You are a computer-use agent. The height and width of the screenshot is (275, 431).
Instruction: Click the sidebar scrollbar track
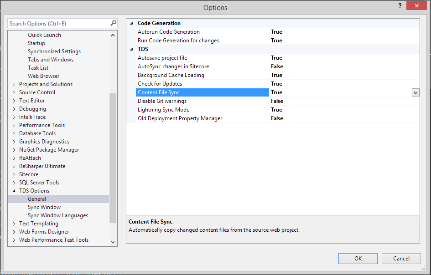pos(113,137)
